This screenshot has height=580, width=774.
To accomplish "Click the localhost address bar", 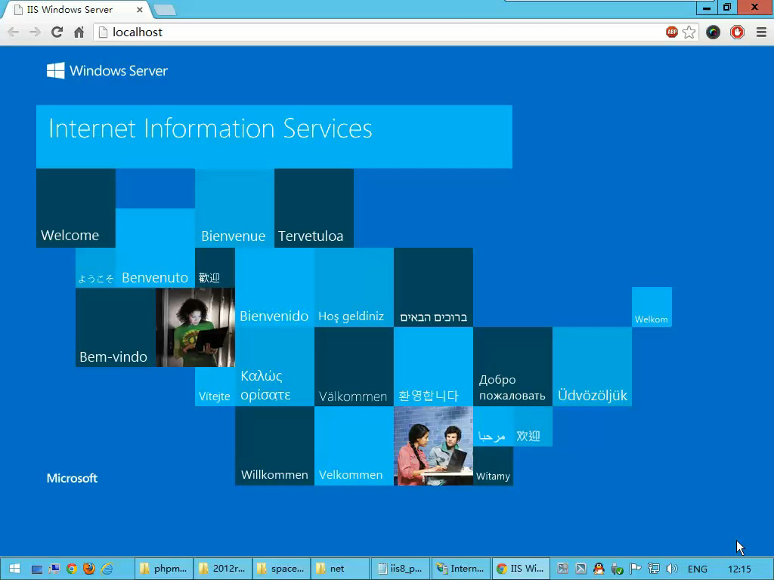I will click(x=378, y=32).
